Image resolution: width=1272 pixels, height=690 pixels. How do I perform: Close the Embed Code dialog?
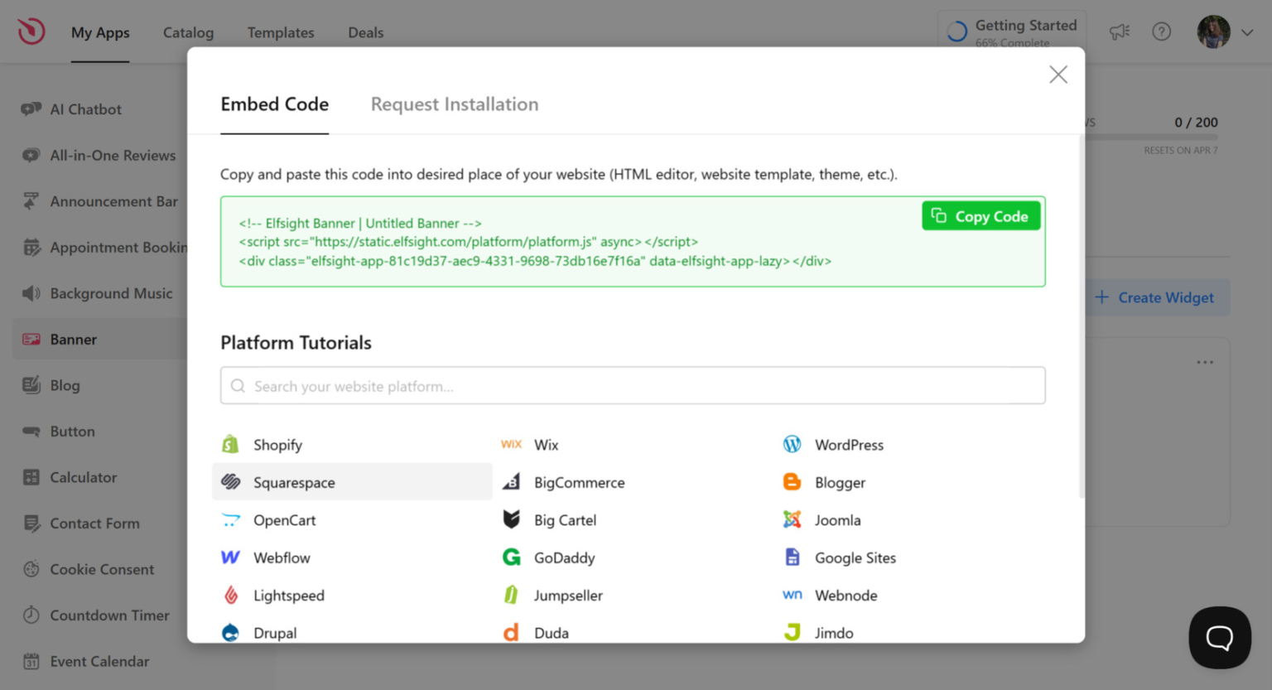[1058, 75]
